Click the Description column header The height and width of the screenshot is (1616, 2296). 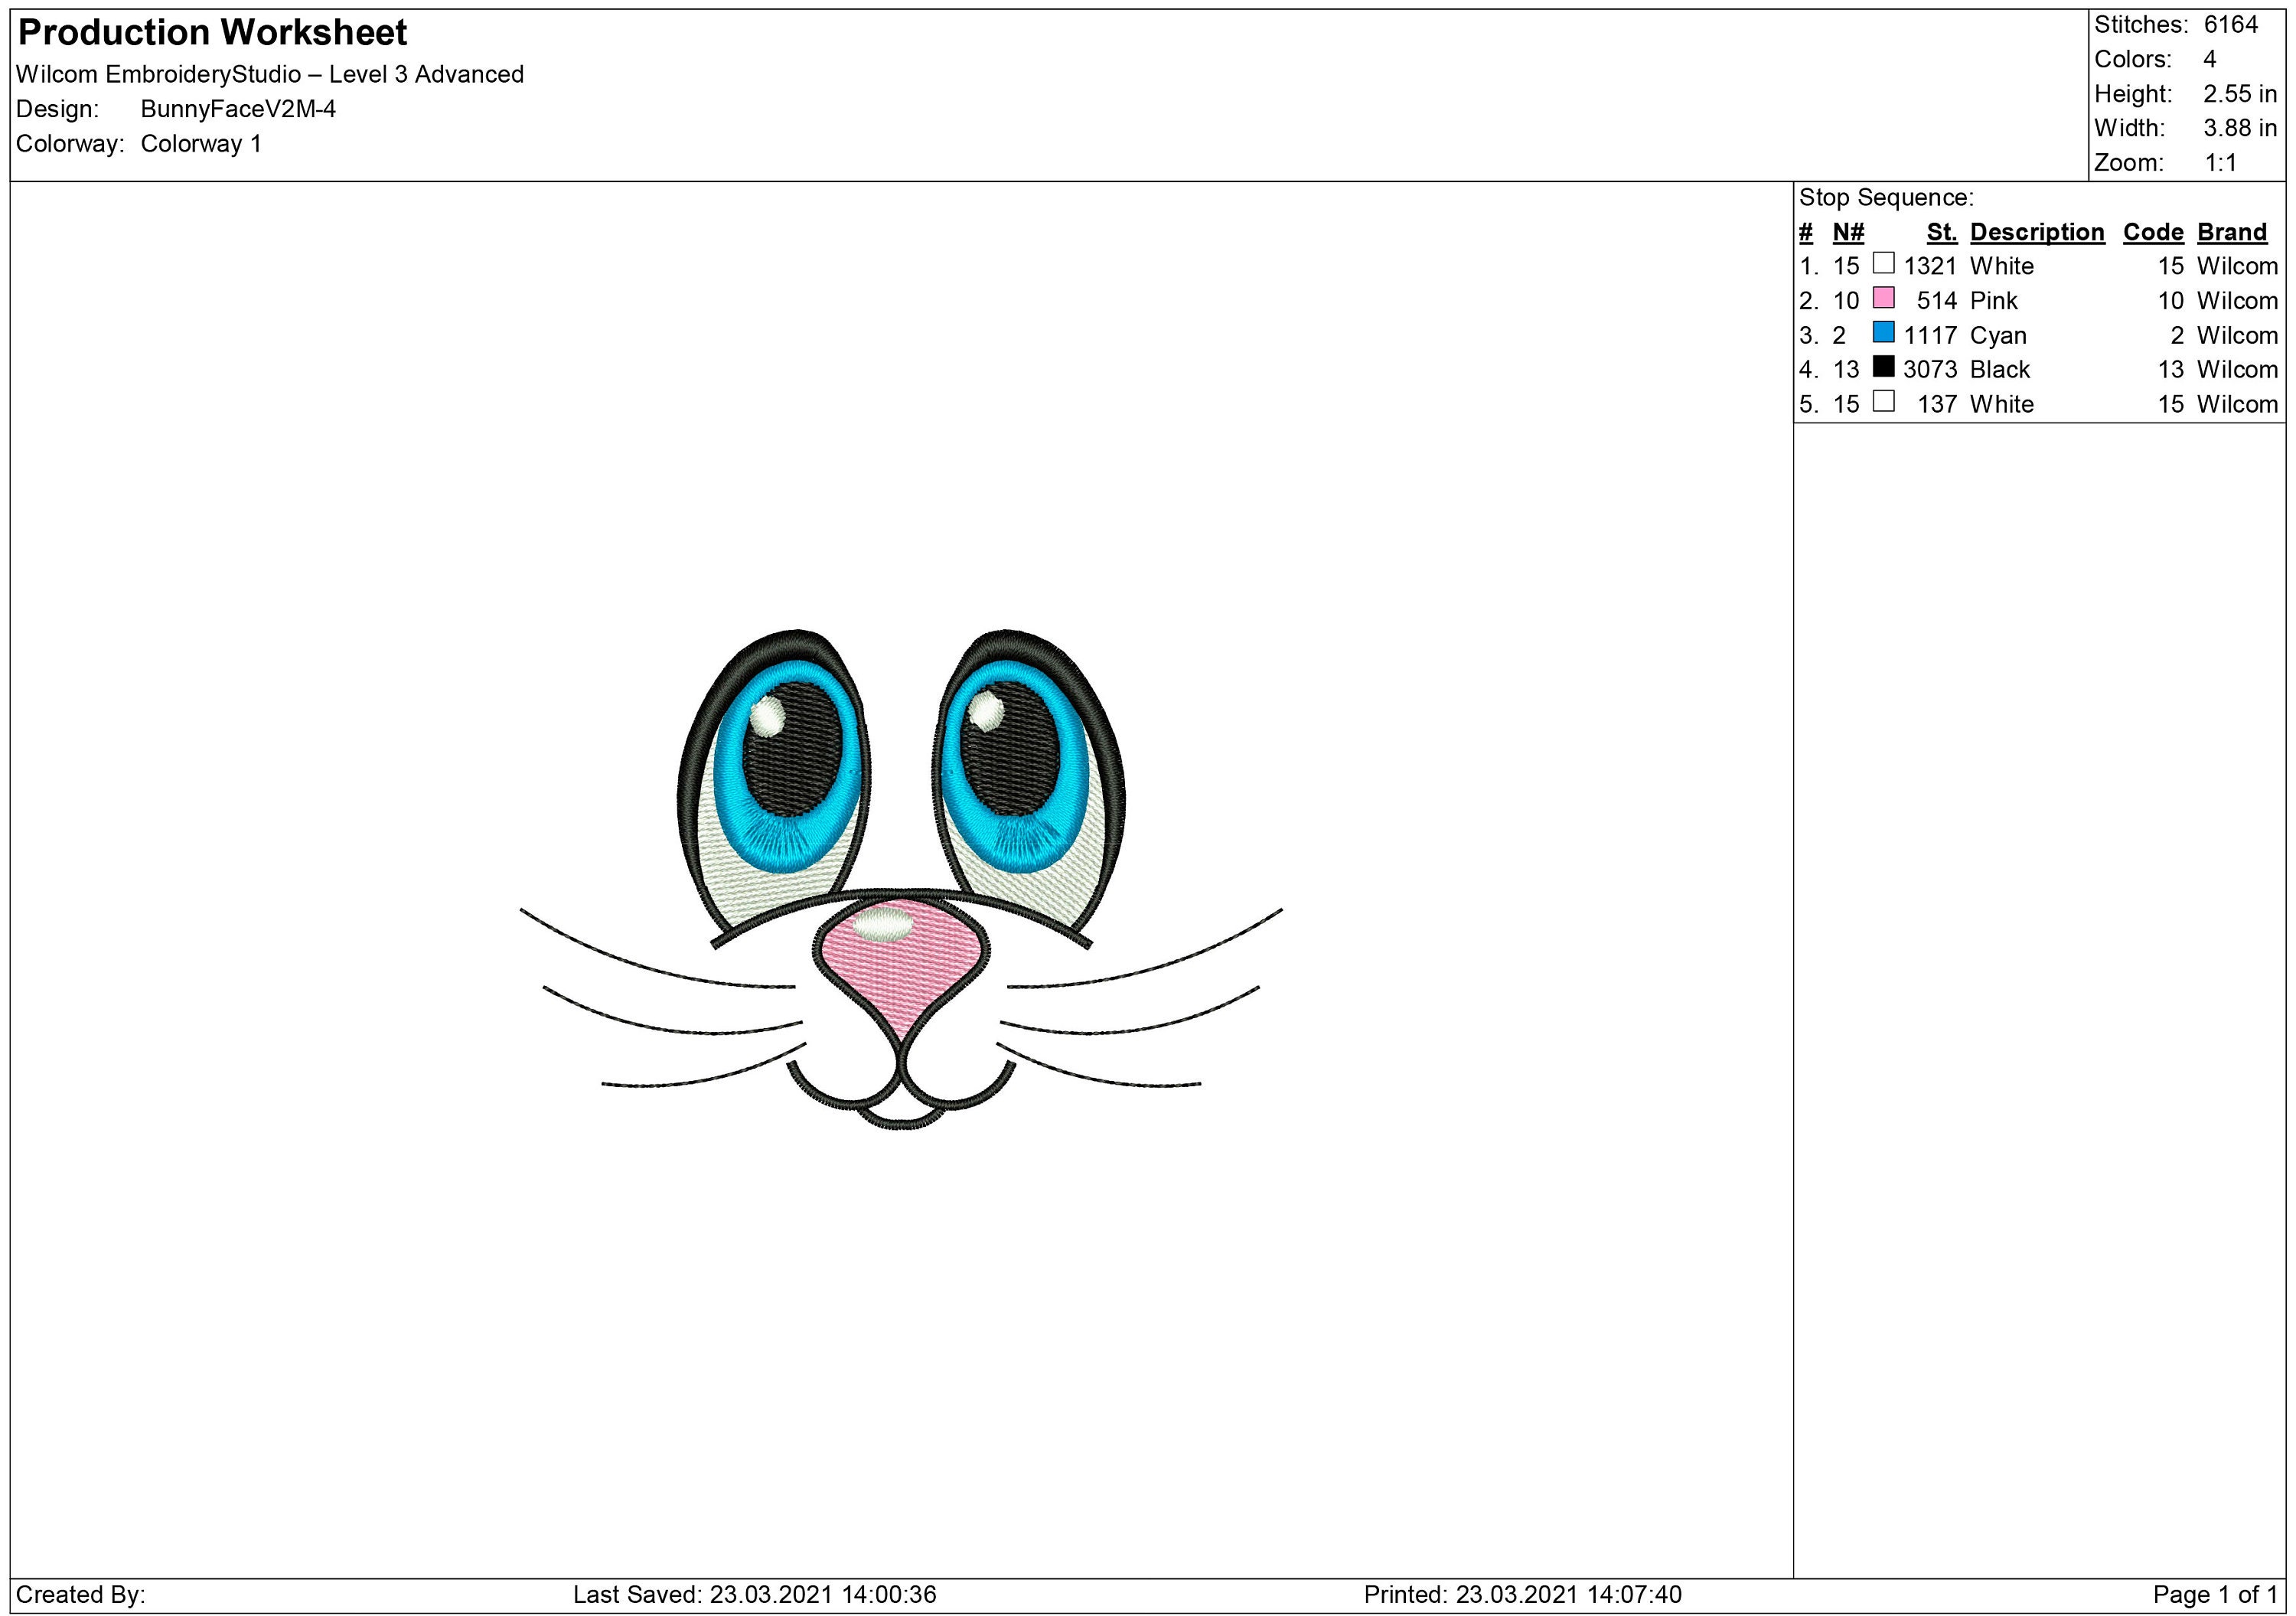(2037, 231)
